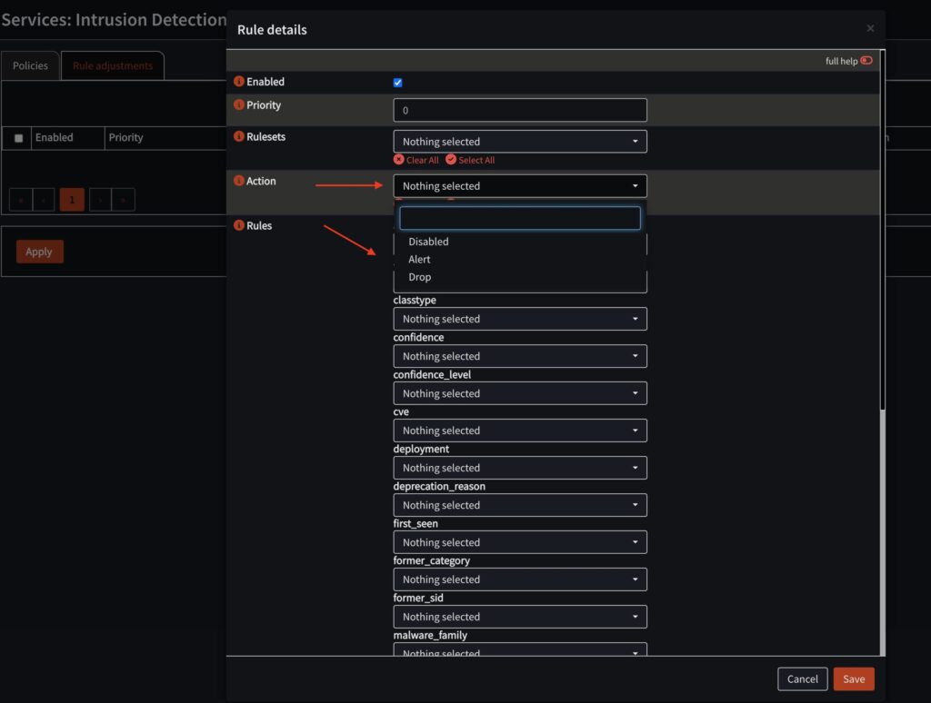Uncheck the Enabled checkbox in Rule details
This screenshot has height=703, width=931.
point(398,83)
